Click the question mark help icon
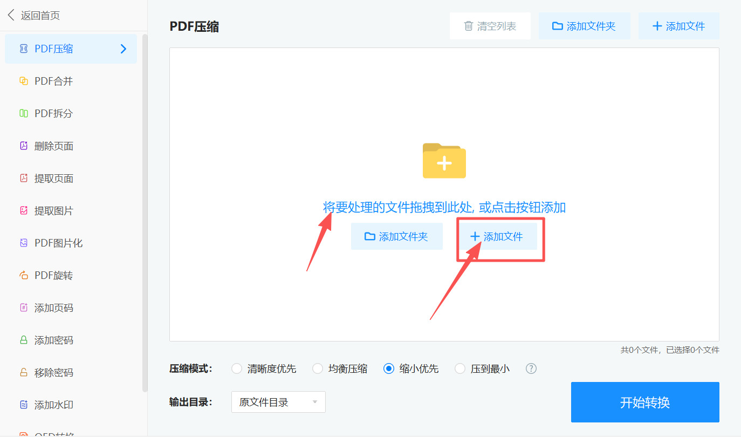The image size is (741, 437). [x=531, y=368]
